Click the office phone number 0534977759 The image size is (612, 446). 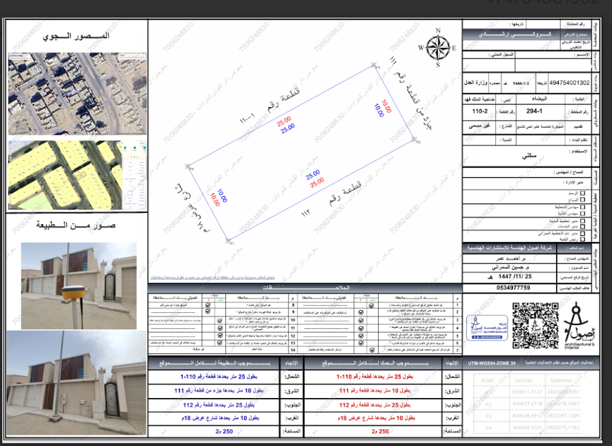[x=513, y=288]
